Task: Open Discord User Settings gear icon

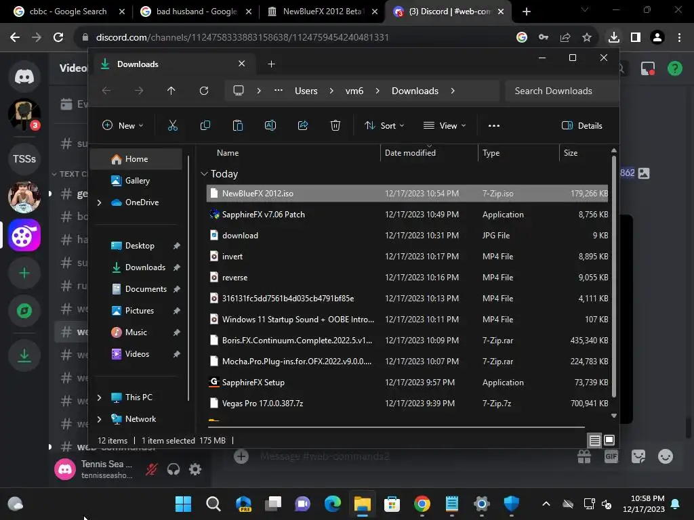Action: 195,469
